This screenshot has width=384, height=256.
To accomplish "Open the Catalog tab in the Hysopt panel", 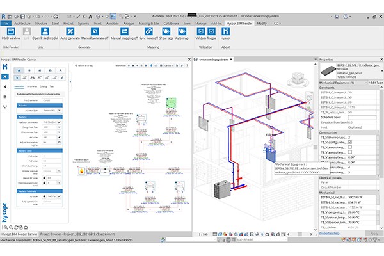I will tap(43, 86).
